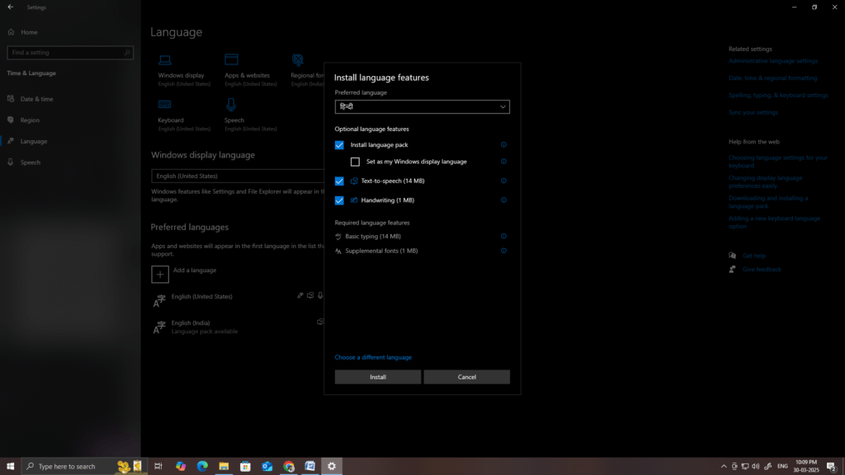The height and width of the screenshot is (475, 845).
Task: Open Choose a different language link
Action: point(373,357)
